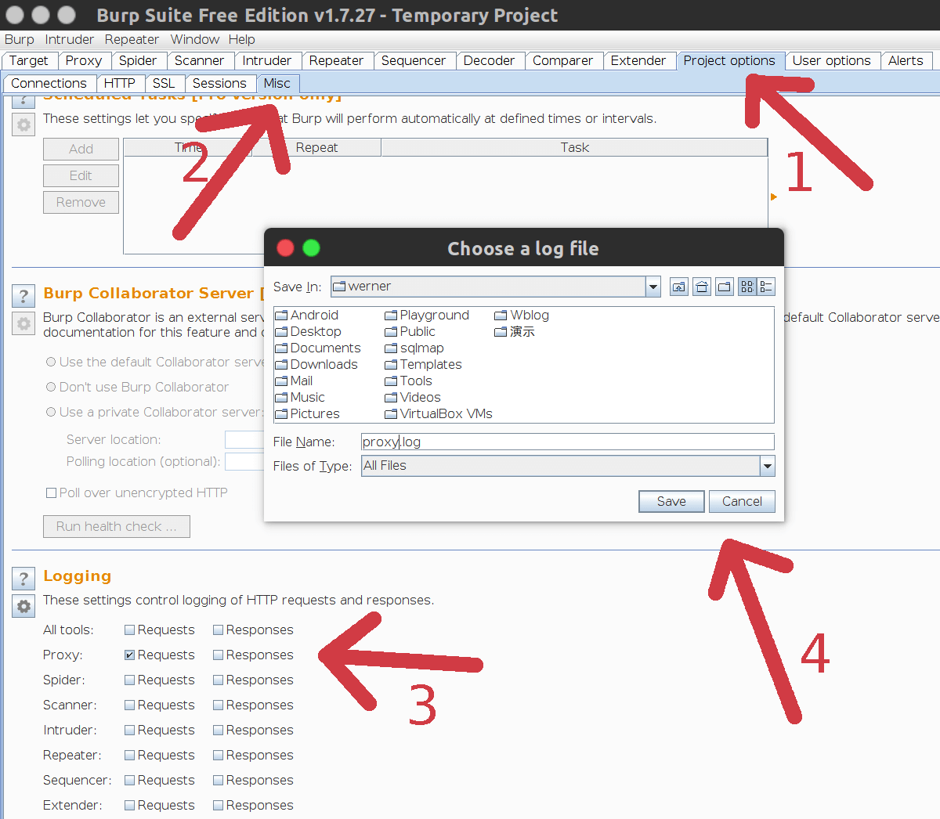Enable All tools Requests logging

[x=130, y=630]
